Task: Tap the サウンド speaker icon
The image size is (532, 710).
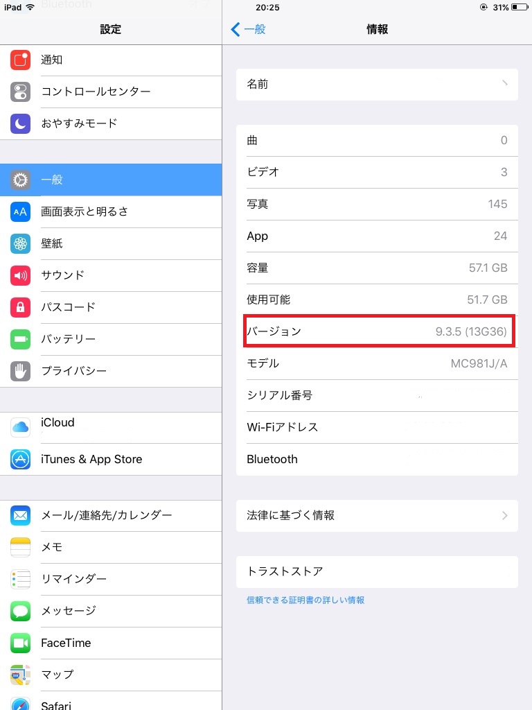Action: click(x=20, y=275)
